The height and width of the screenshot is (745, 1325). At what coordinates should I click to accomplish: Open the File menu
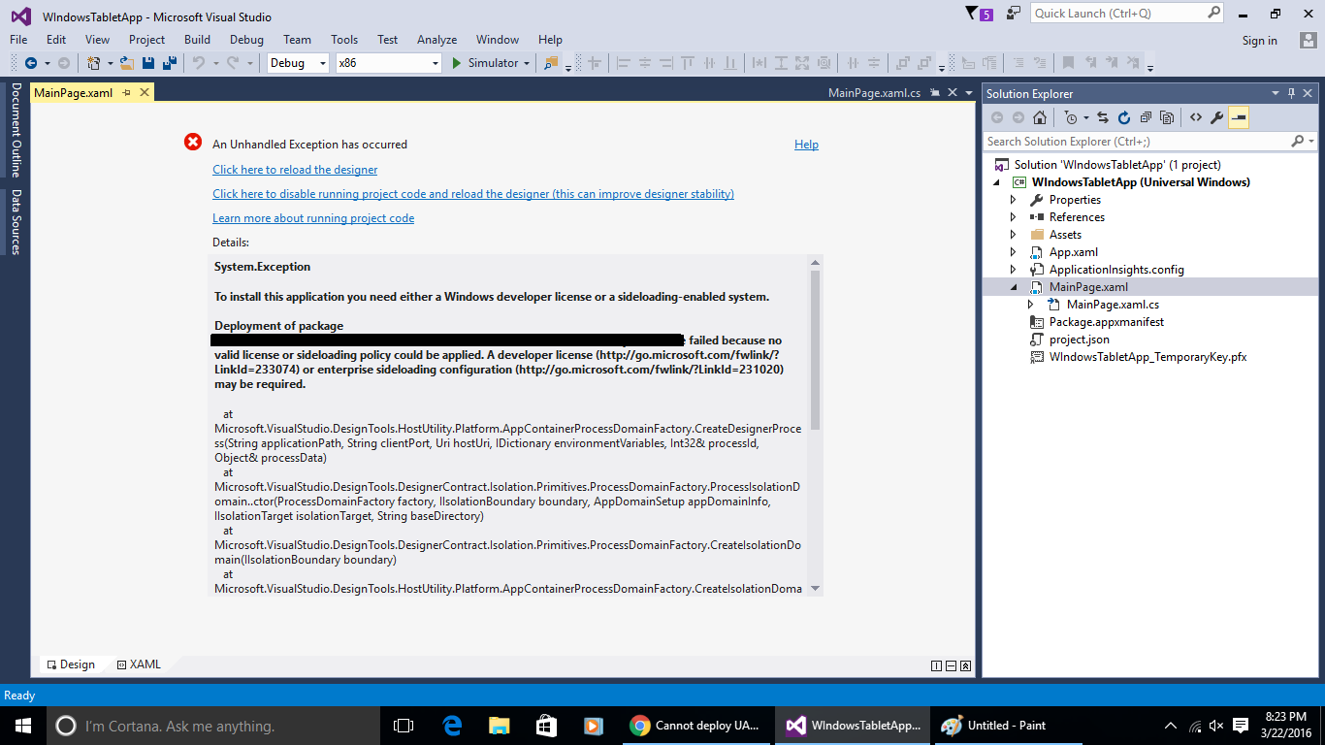(18, 40)
